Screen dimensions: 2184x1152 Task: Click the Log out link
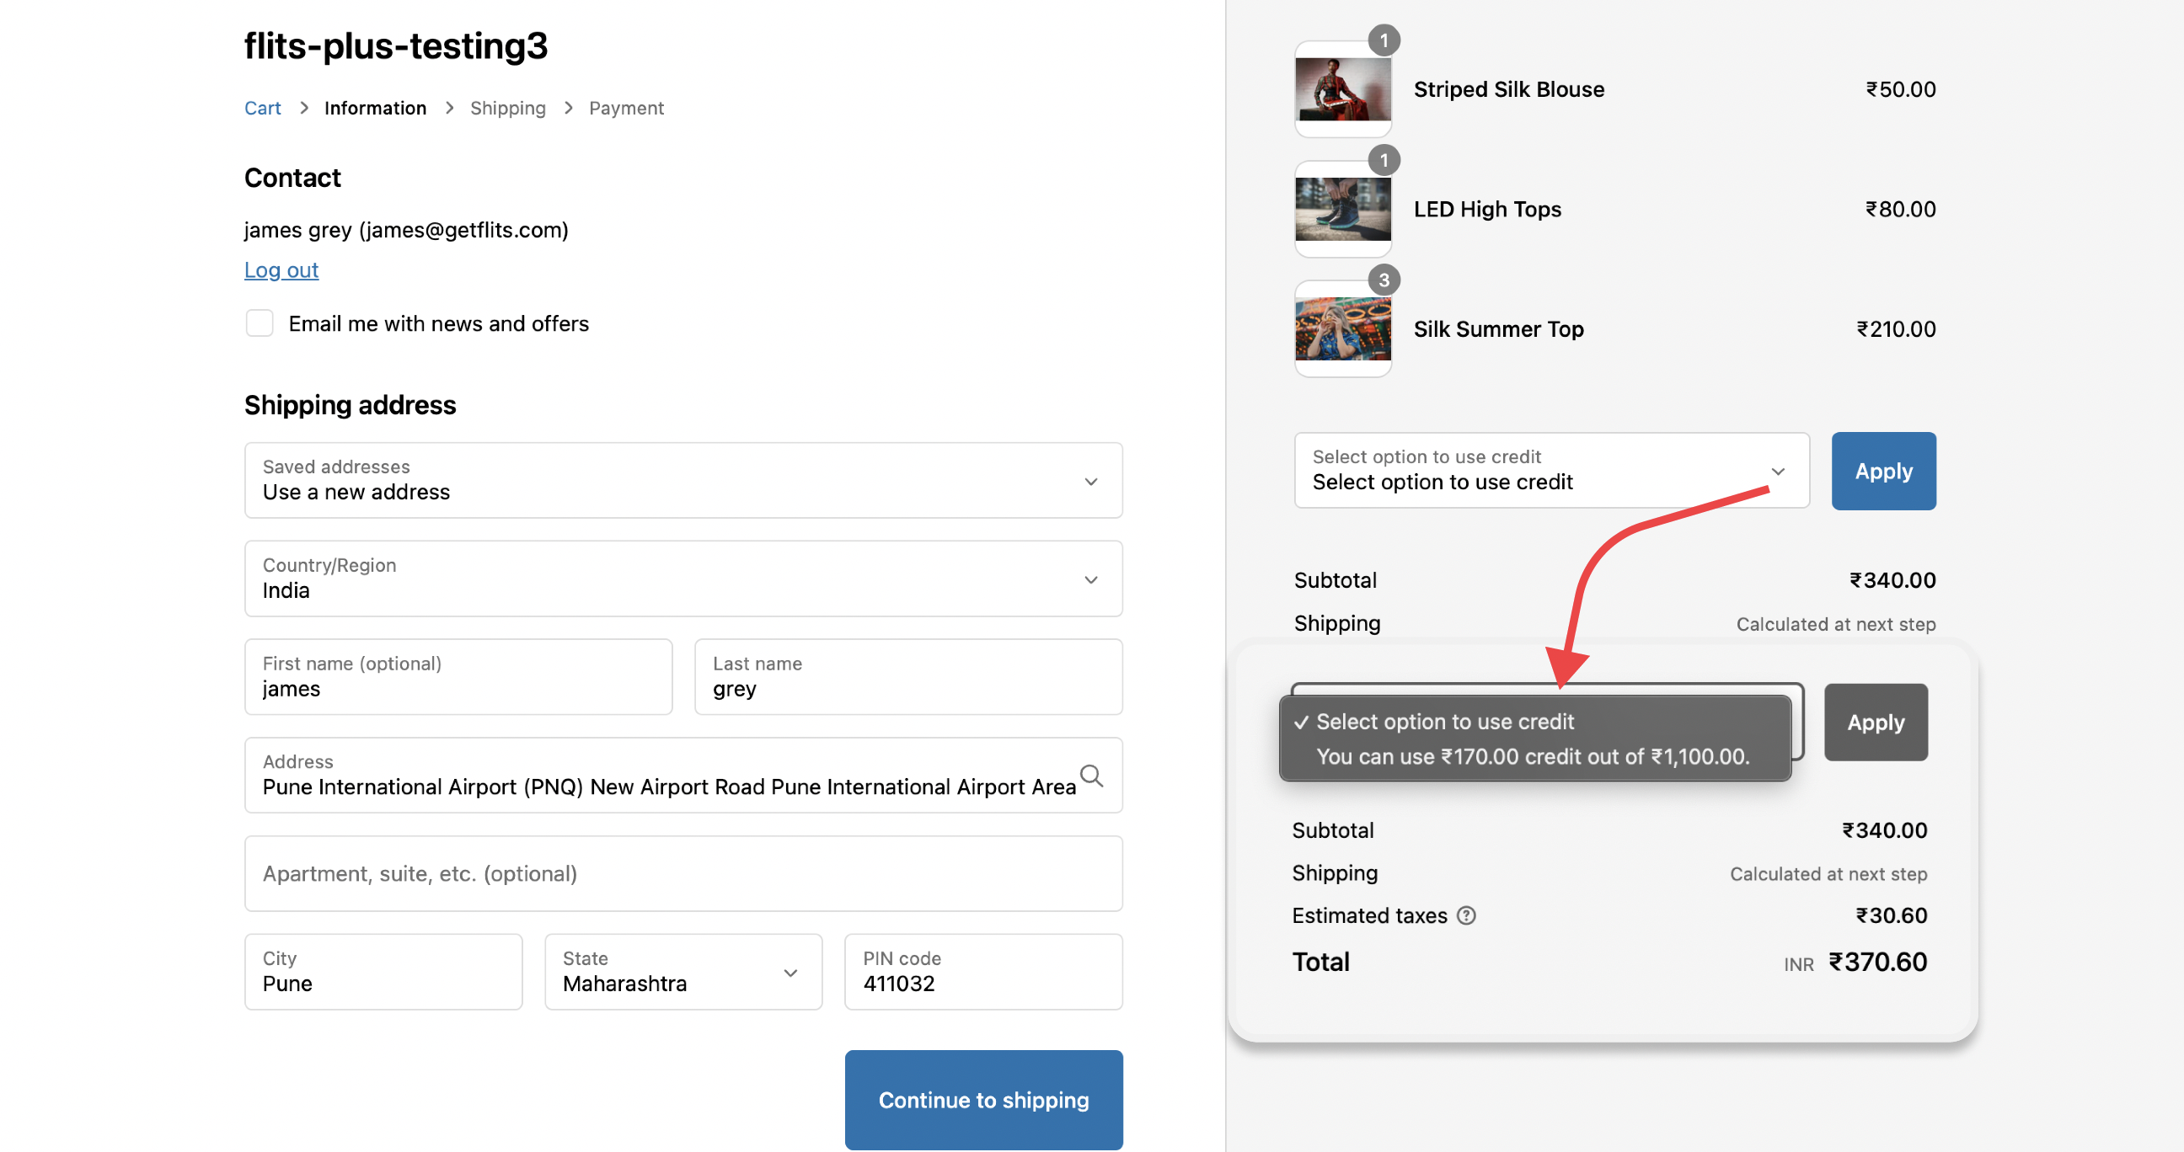coord(281,269)
